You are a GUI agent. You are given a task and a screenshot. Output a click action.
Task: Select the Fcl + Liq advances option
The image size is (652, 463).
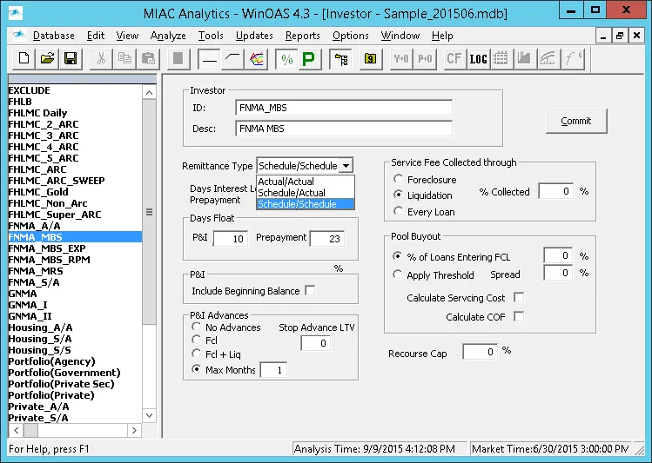pos(196,354)
